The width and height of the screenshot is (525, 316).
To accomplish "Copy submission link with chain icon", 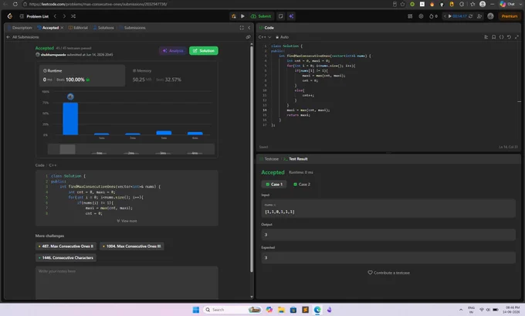I will click(x=248, y=37).
